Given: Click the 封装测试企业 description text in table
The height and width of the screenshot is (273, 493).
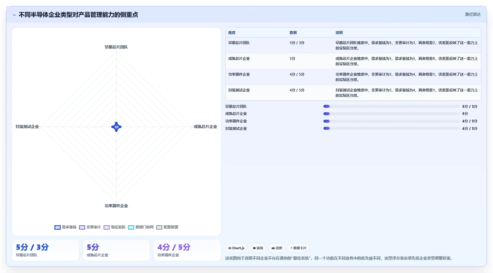Looking at the screenshot, I should (407, 93).
